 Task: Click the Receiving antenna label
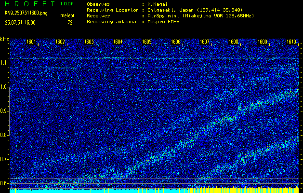coord(111,22)
